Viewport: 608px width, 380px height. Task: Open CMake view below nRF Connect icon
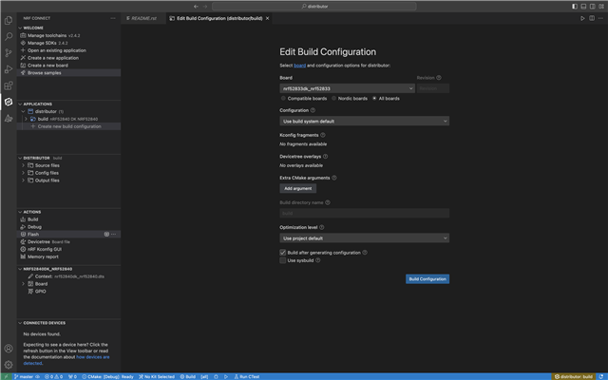(x=9, y=118)
